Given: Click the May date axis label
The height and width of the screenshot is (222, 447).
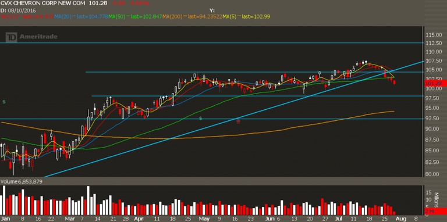Looking at the screenshot, I should pos(204,219).
